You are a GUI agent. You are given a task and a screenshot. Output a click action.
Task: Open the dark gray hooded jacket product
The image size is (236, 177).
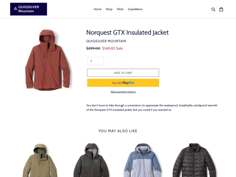91,160
